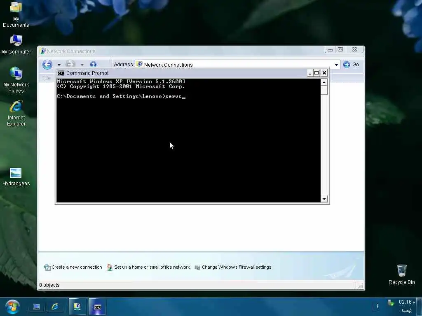Click the Command Prompt scrollbar thumb
Viewport: 422px width, 316px height.
(324, 90)
